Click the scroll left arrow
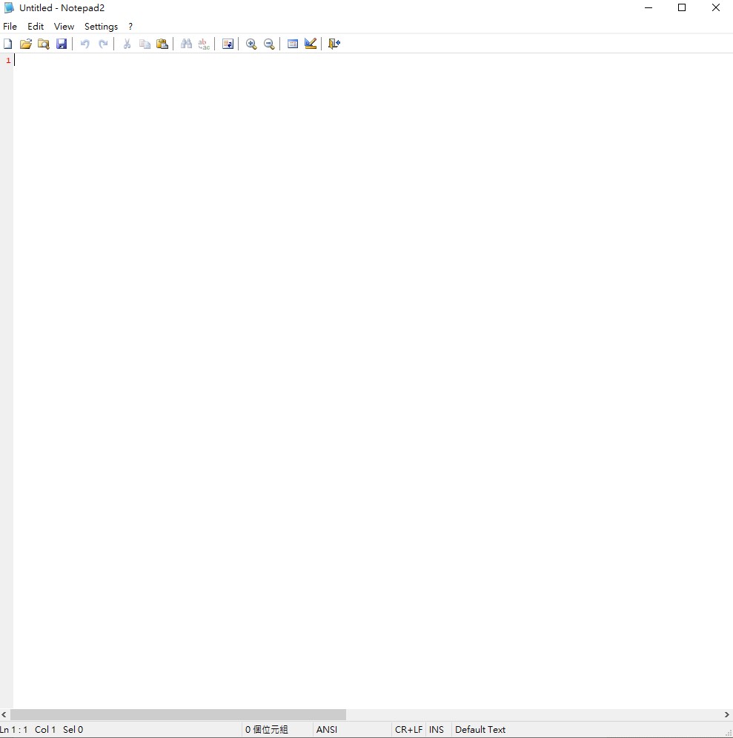Viewport: 733px width, 738px height. 4,714
